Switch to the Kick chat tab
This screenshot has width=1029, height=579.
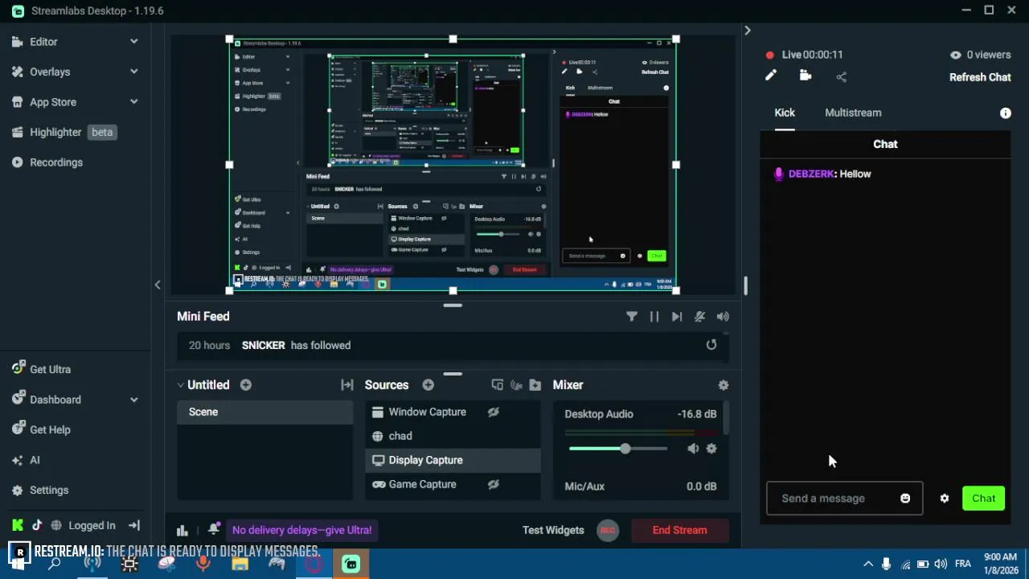point(785,113)
